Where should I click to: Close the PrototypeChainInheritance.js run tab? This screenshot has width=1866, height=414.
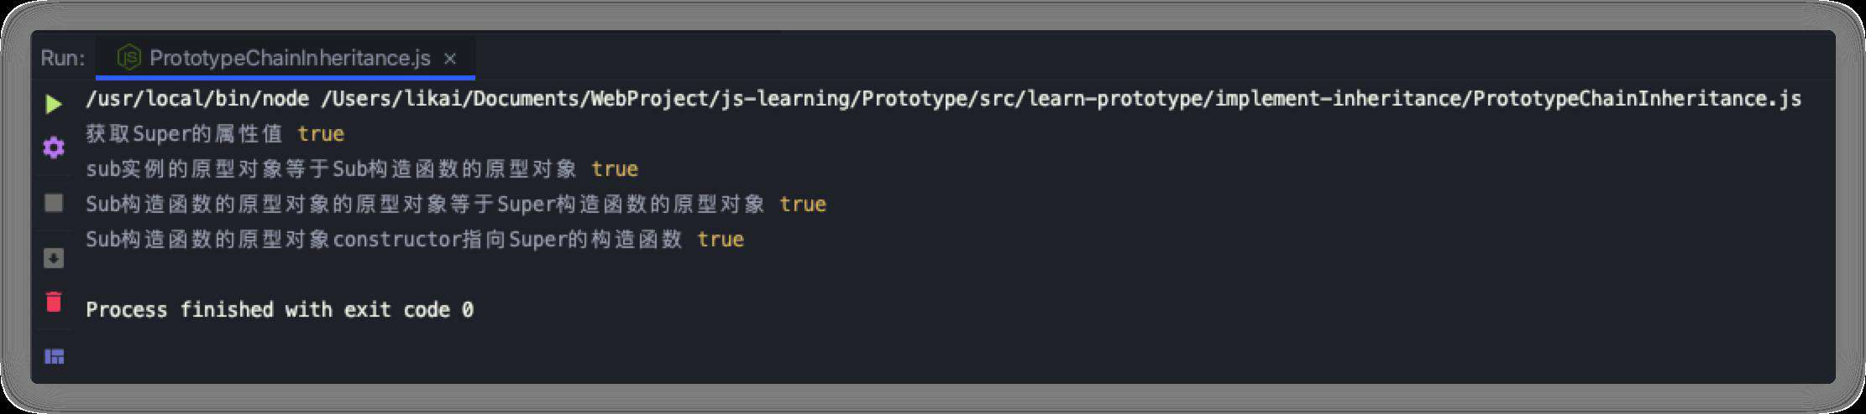450,58
